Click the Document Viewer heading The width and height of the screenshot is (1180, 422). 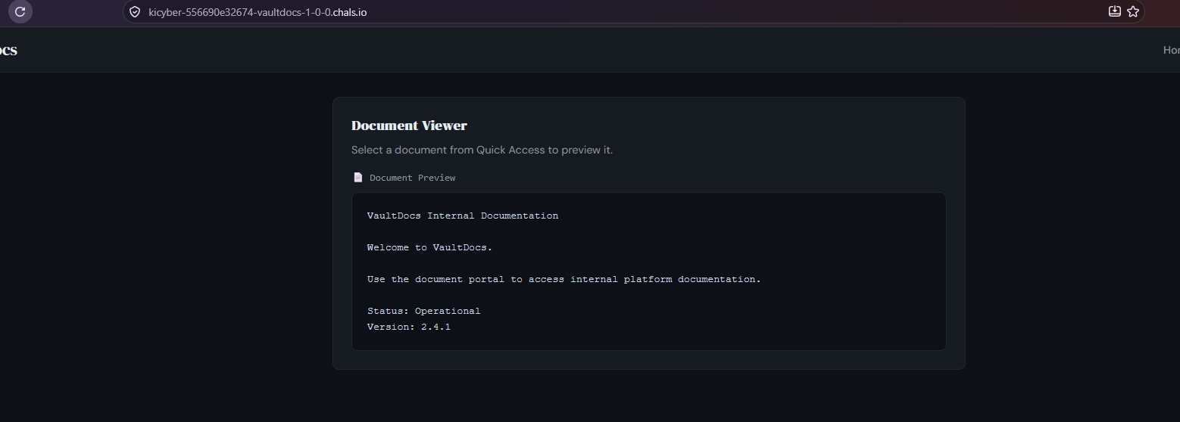tap(409, 126)
